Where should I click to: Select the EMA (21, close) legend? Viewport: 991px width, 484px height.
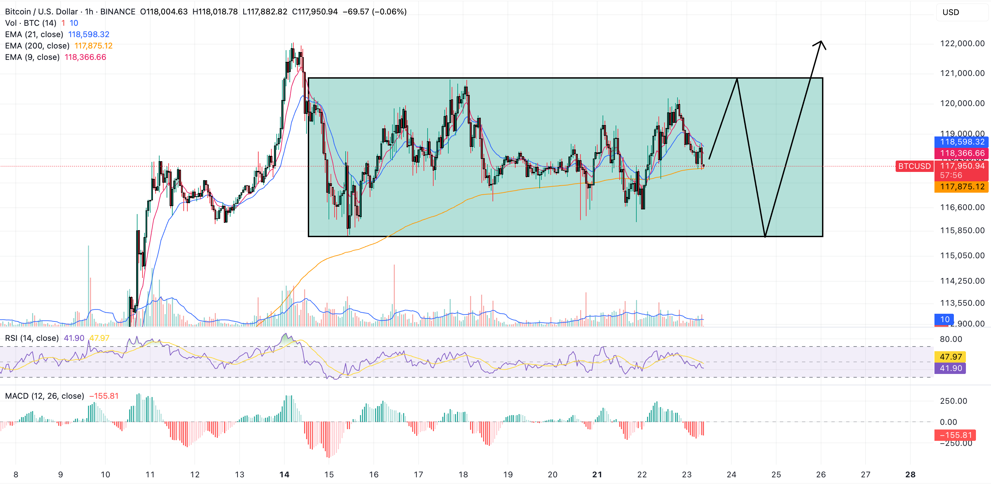pyautogui.click(x=34, y=34)
